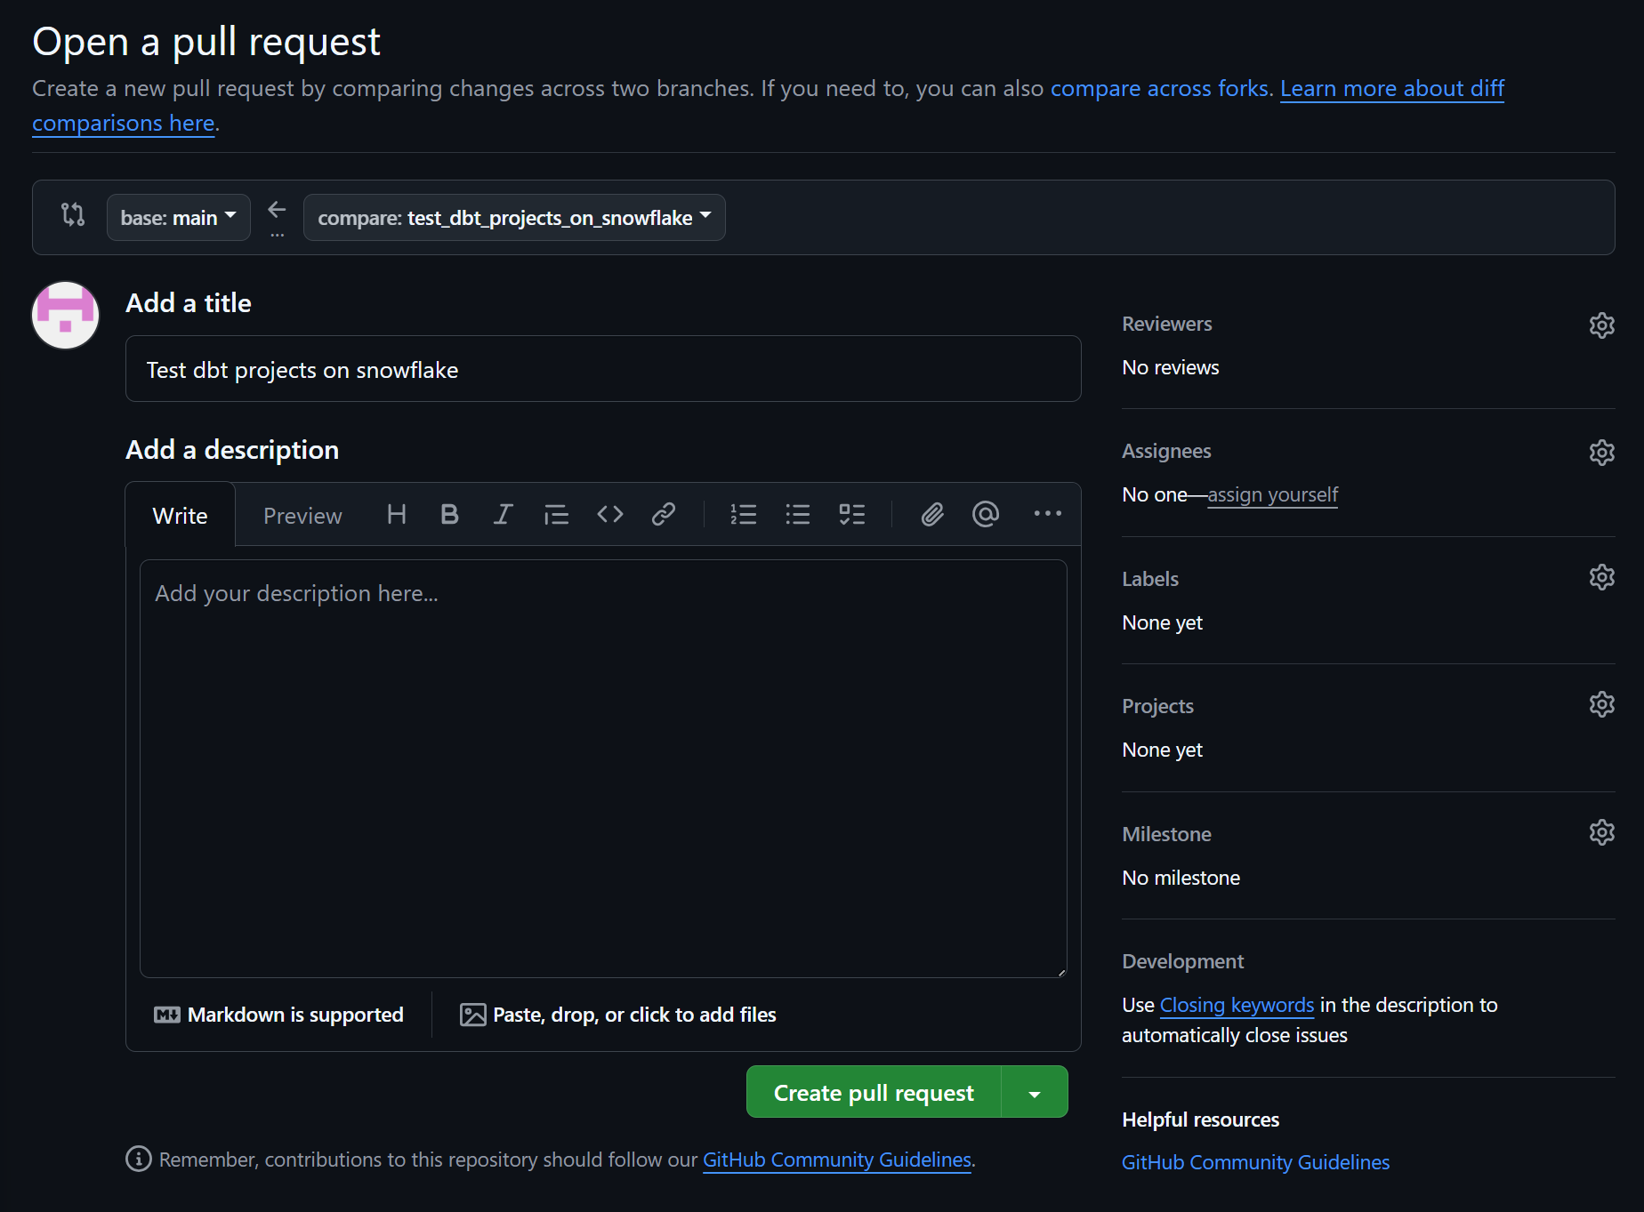Open Assignees gear settings
This screenshot has height=1212, width=1644.
[1601, 453]
